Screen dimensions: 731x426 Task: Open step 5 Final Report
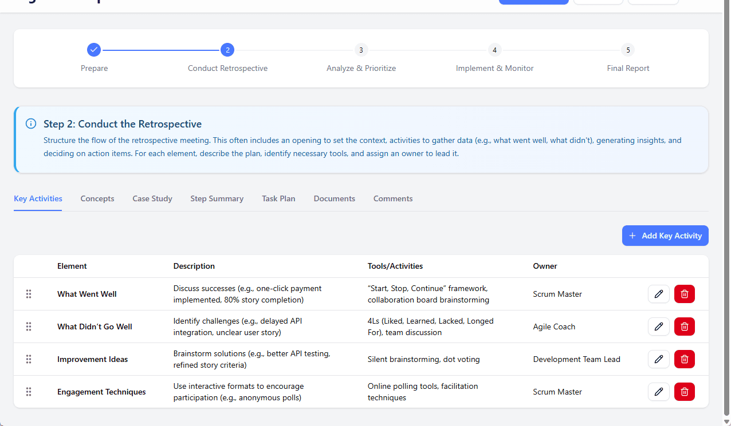[x=628, y=50]
